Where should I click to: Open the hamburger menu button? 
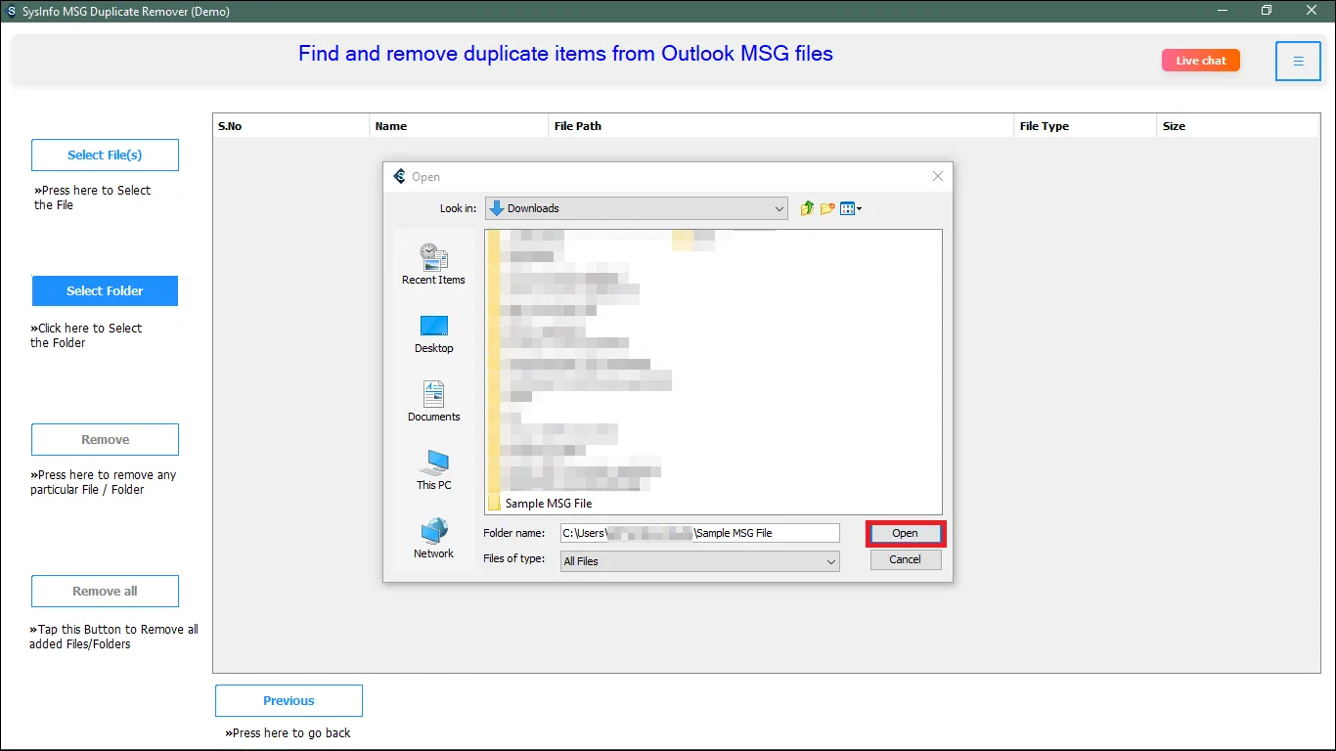[1298, 61]
